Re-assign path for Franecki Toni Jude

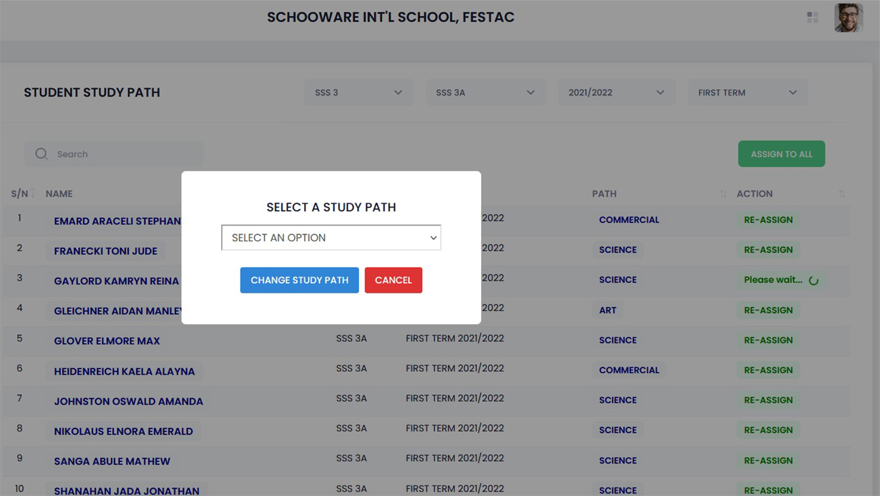tap(768, 250)
